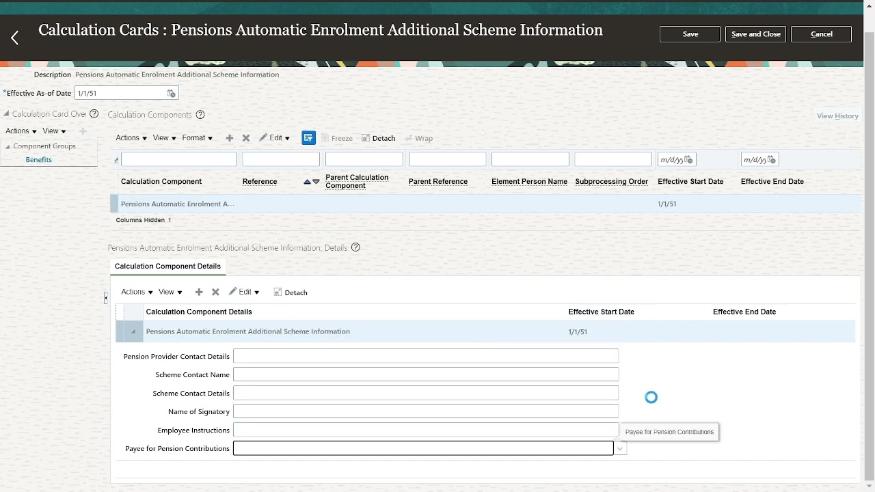Detach the Calculation Components table

378,138
